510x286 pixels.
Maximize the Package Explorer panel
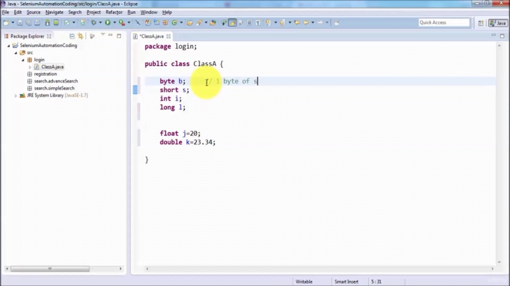[x=119, y=36]
